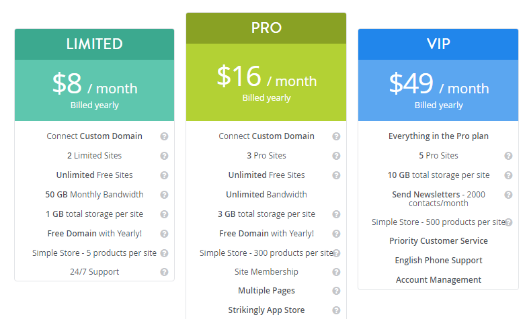This screenshot has height=319, width=525.
Task: Click the $8 / month price block
Action: click(x=94, y=90)
